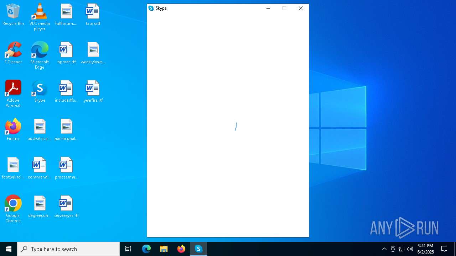Open Edge from the taskbar
456x256 pixels.
[x=146, y=249]
